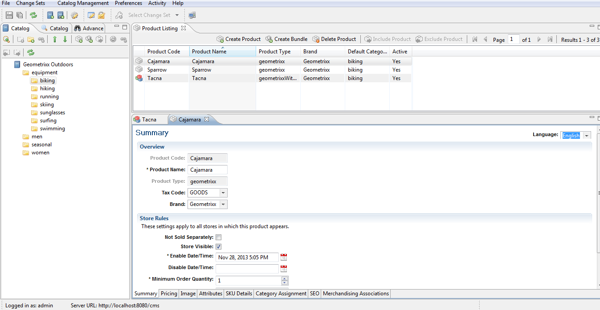Close the Product Listing tab with its X
The width and height of the screenshot is (600, 310).
click(183, 28)
